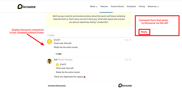Click the "Product Manager" title text
Viewport: 182px width, 97px height.
(x=65, y=60)
